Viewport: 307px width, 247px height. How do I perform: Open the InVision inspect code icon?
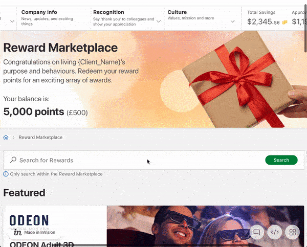275,232
